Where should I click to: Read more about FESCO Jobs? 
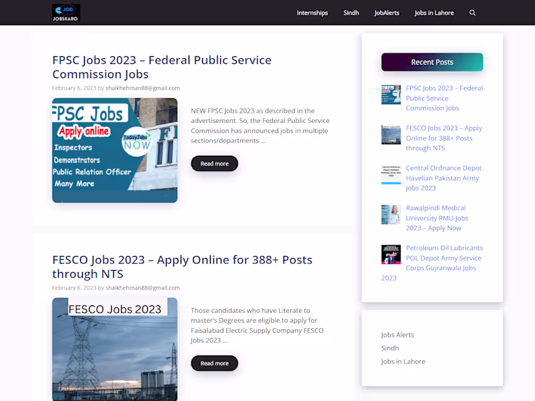point(214,363)
